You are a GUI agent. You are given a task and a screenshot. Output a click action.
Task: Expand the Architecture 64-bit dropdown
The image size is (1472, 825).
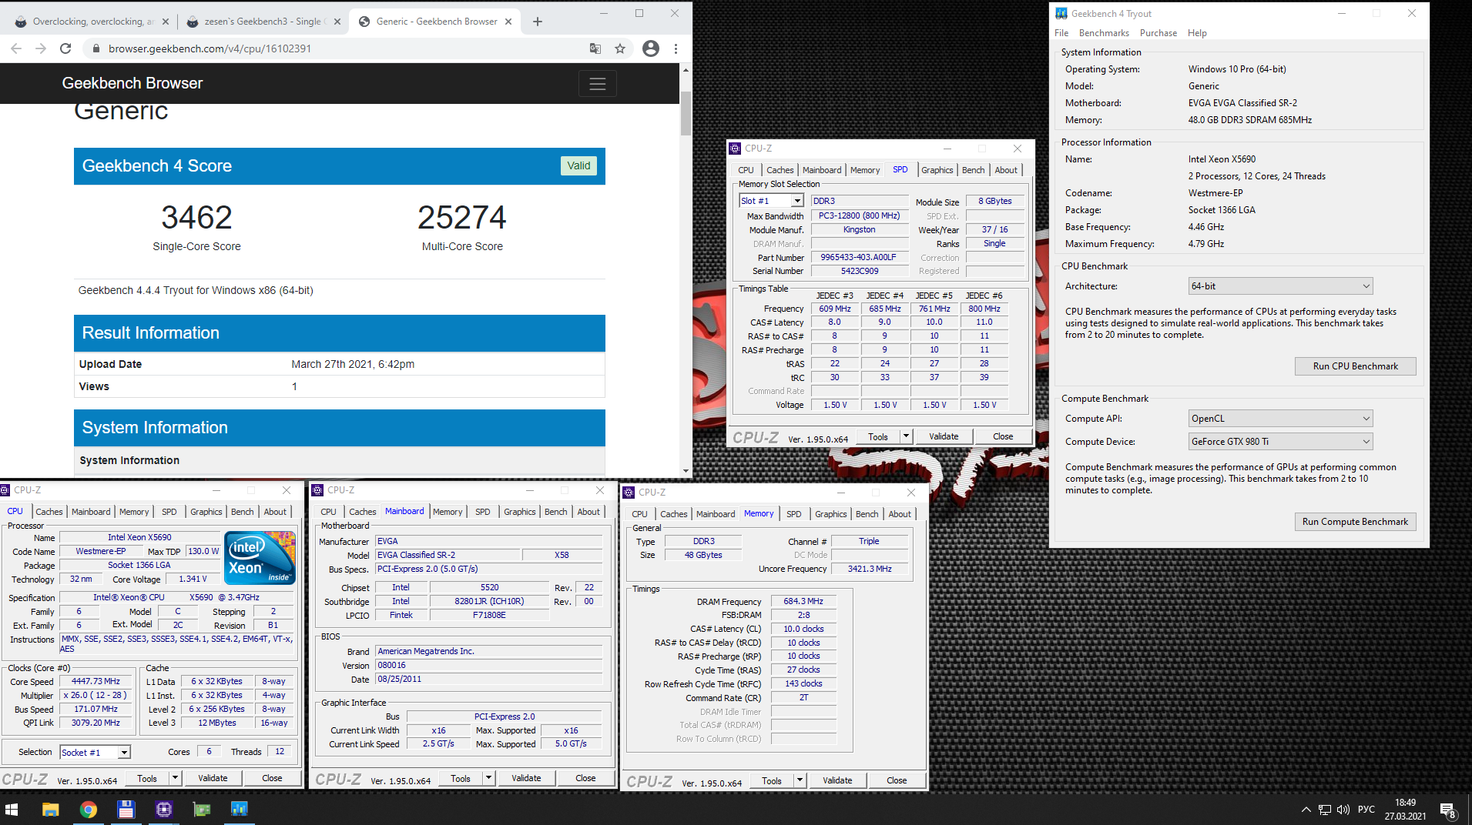pyautogui.click(x=1280, y=286)
